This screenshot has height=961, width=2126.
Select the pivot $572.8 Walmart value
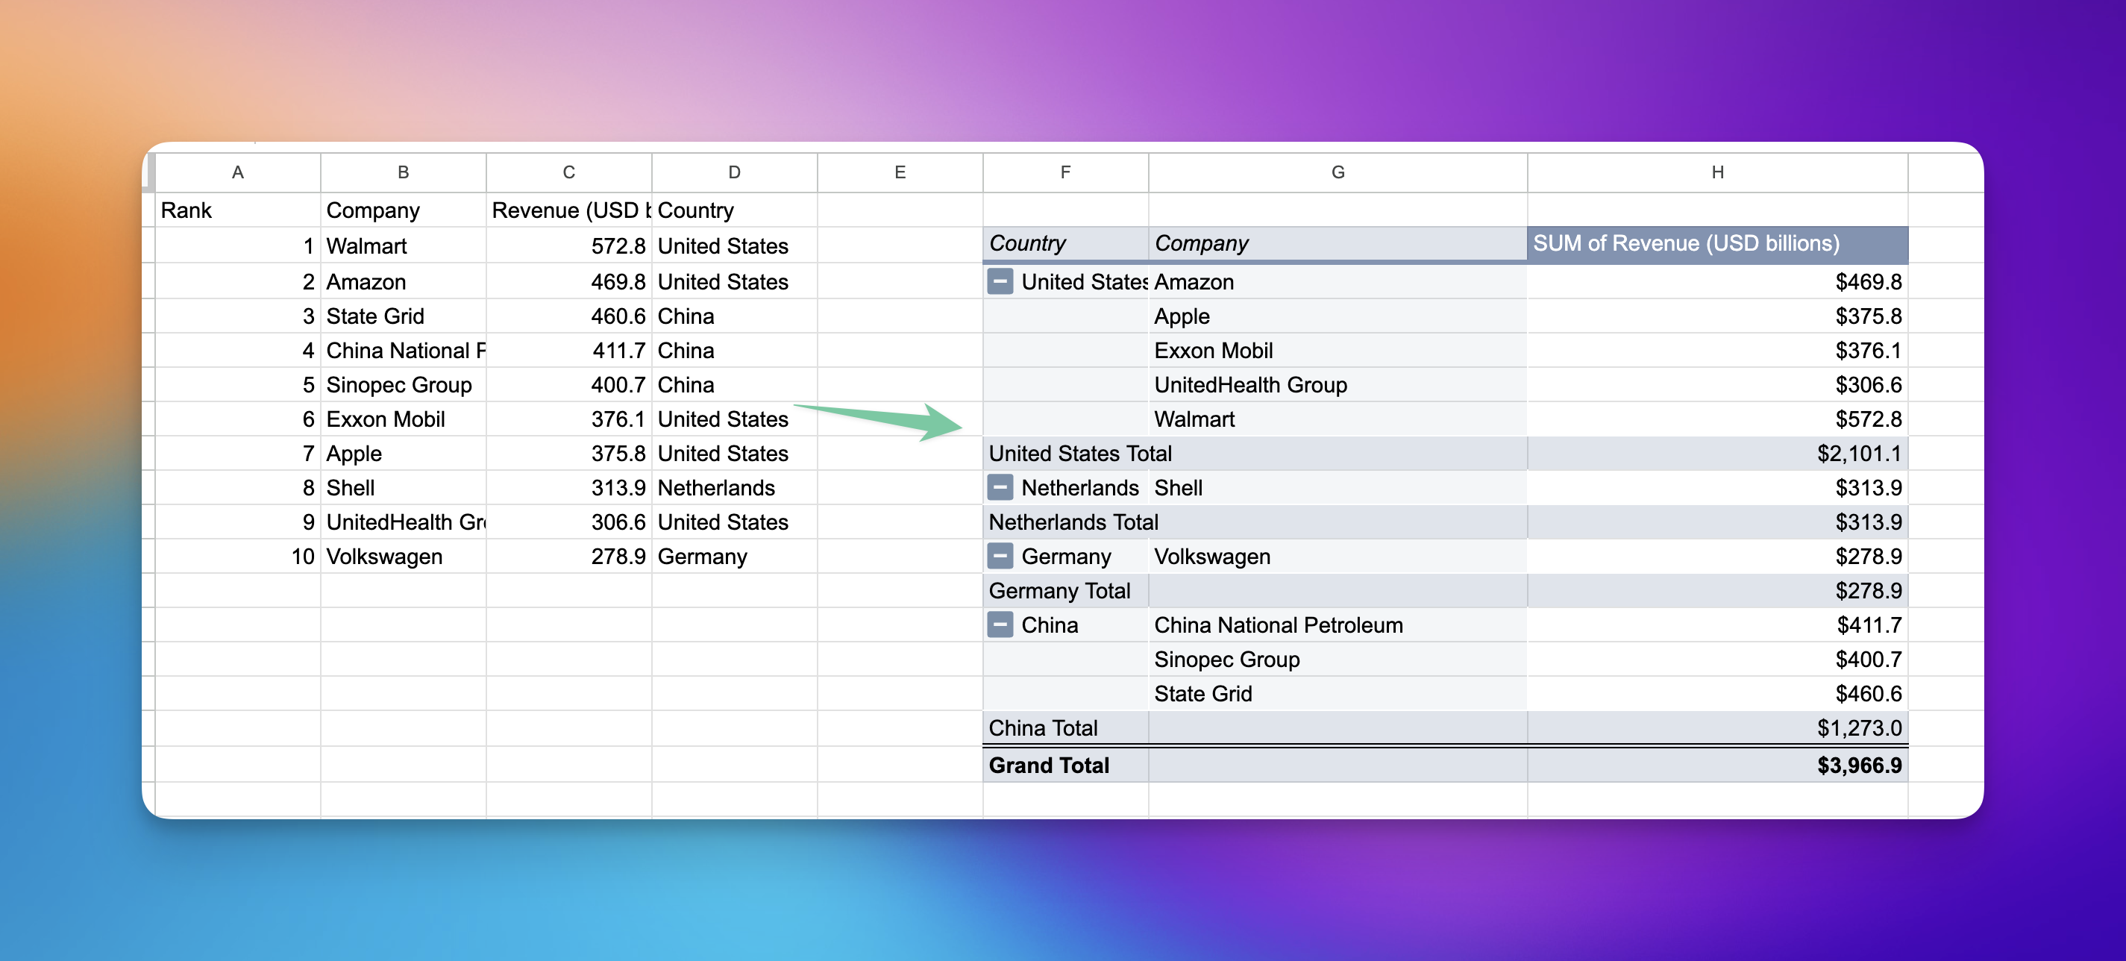(x=1717, y=419)
